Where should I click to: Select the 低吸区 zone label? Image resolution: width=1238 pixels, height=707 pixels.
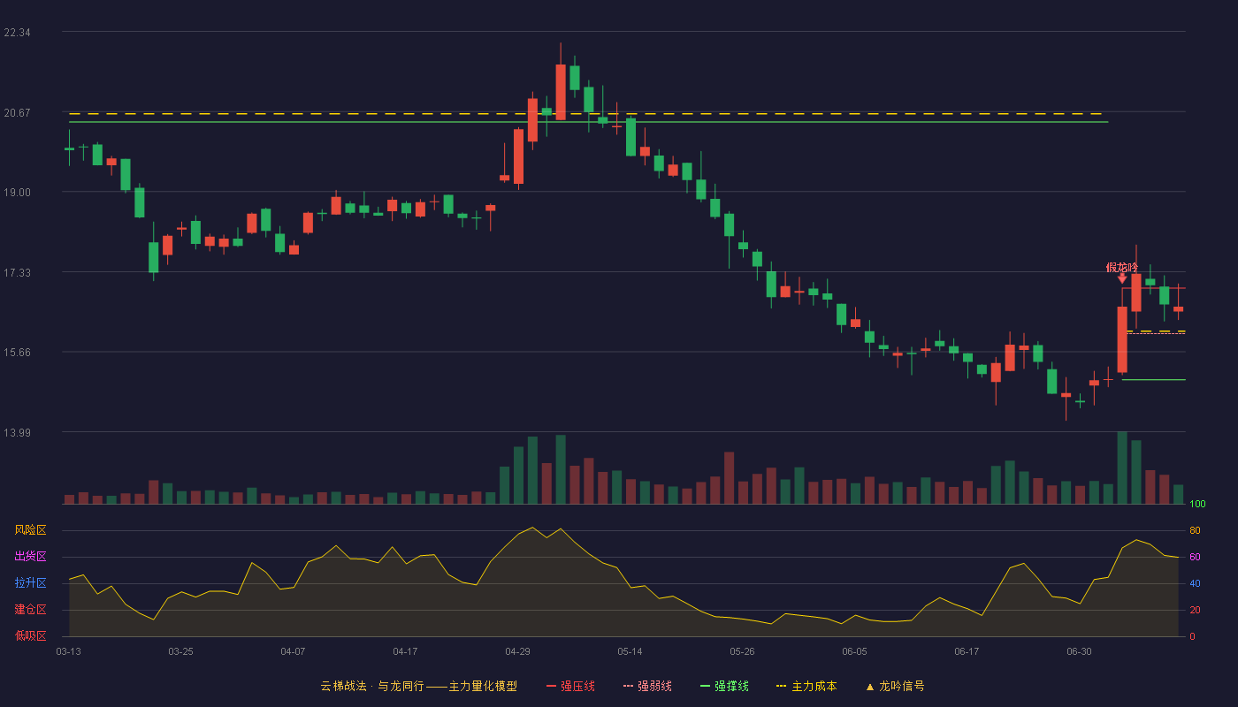tap(30, 636)
